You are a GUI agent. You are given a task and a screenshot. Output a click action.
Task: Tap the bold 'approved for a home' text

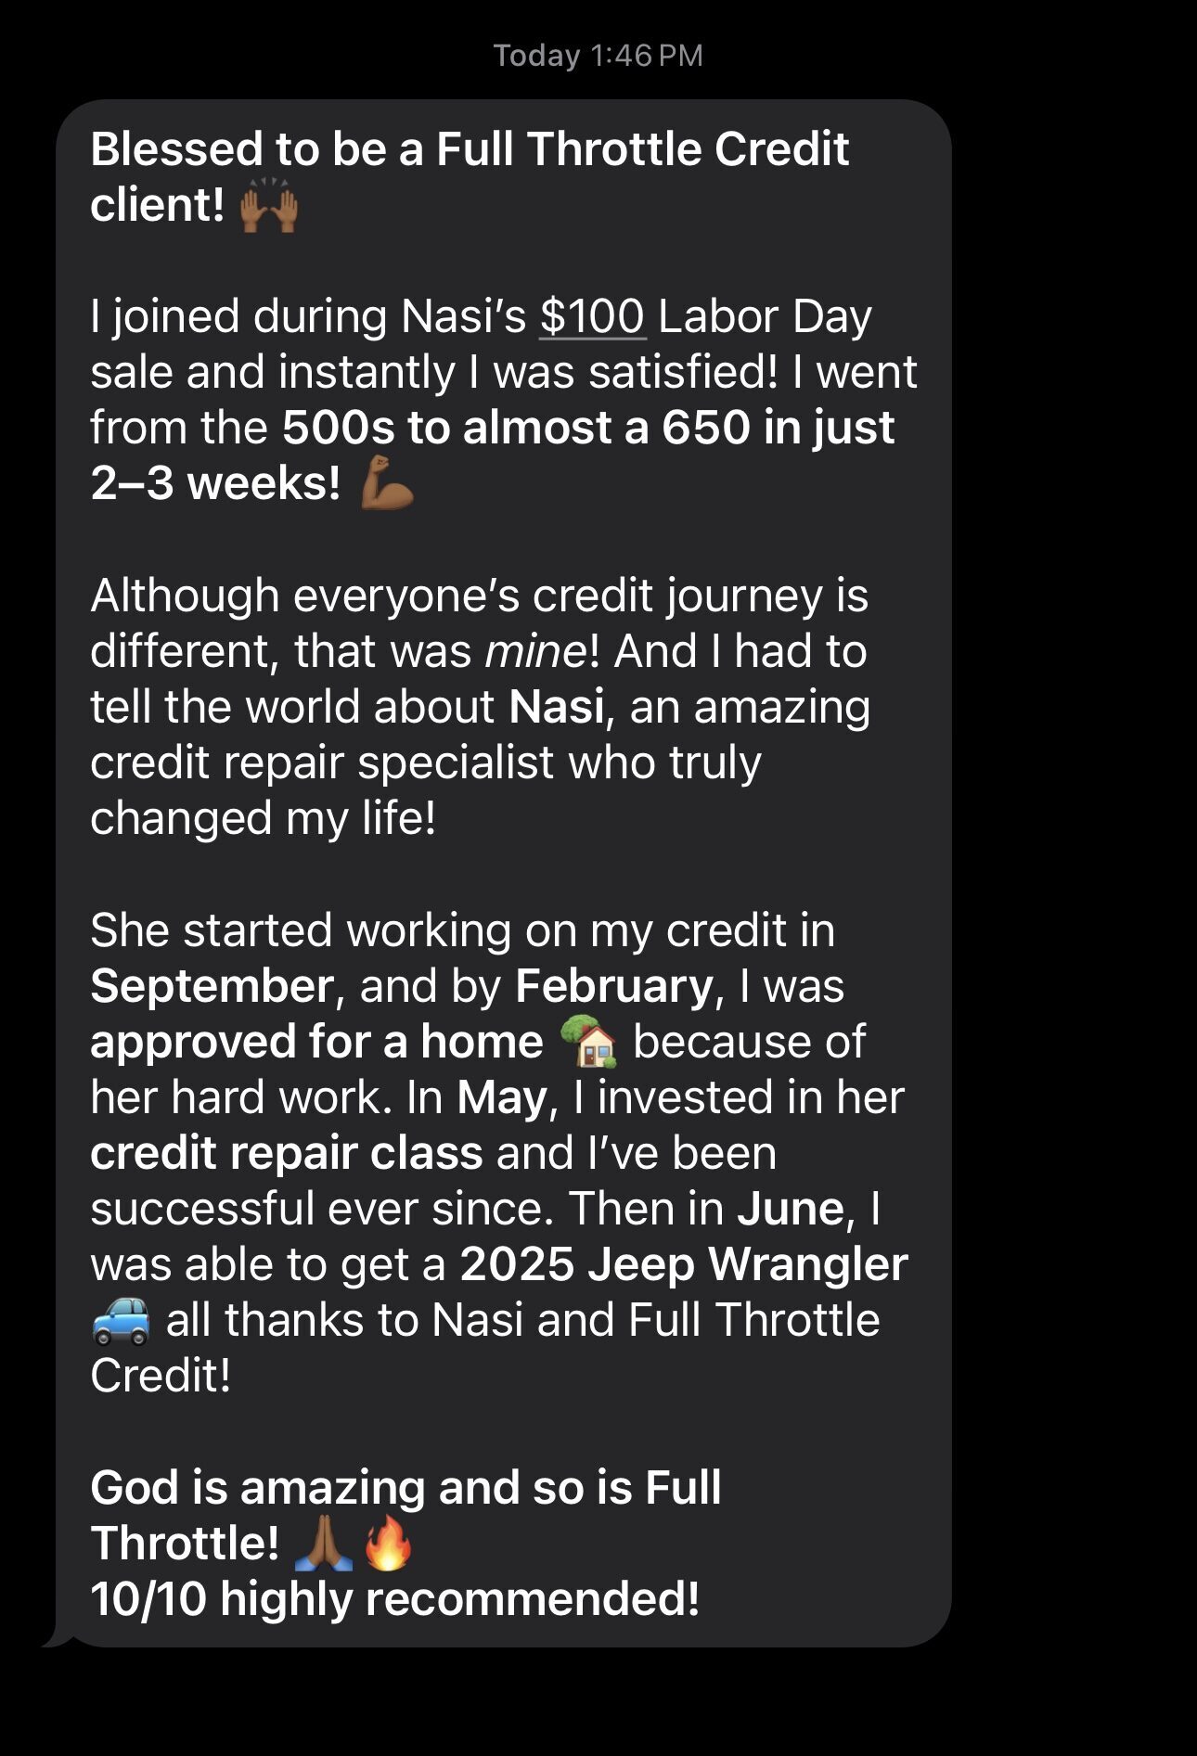point(316,1042)
